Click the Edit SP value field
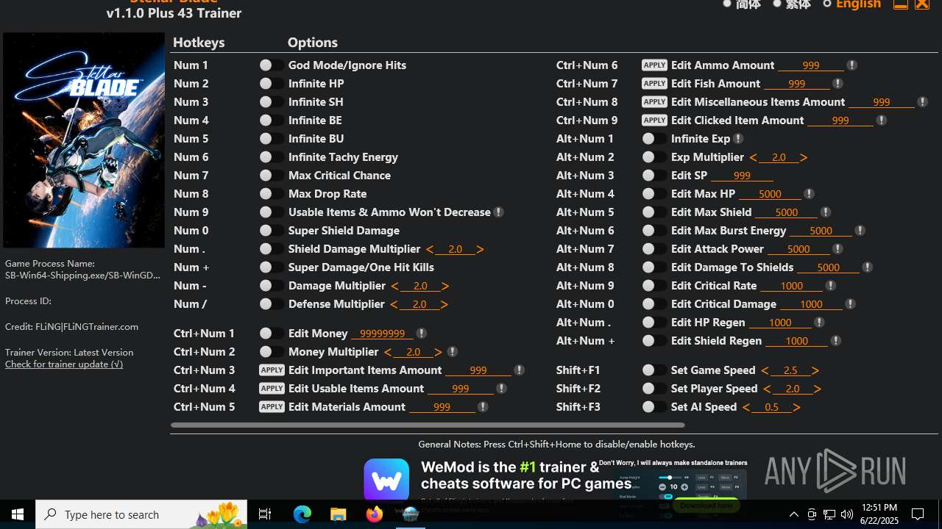This screenshot has height=529, width=942. (742, 176)
